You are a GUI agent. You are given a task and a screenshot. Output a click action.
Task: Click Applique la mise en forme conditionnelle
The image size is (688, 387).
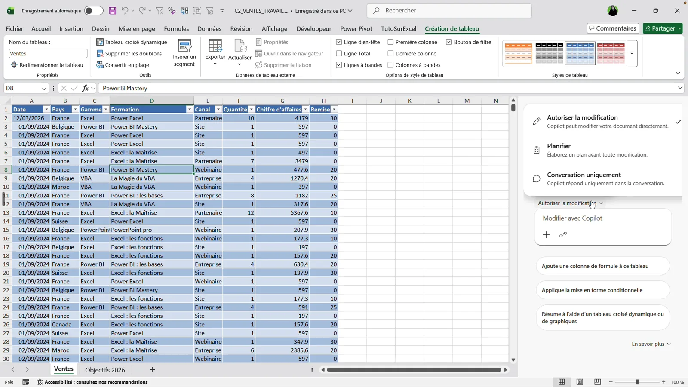tap(603, 290)
